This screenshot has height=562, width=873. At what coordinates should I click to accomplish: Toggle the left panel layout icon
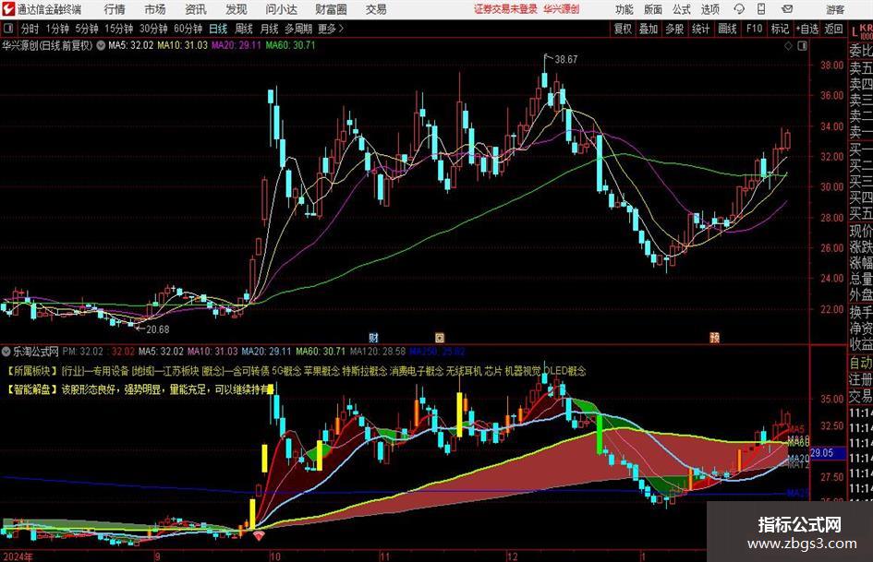coord(8,29)
